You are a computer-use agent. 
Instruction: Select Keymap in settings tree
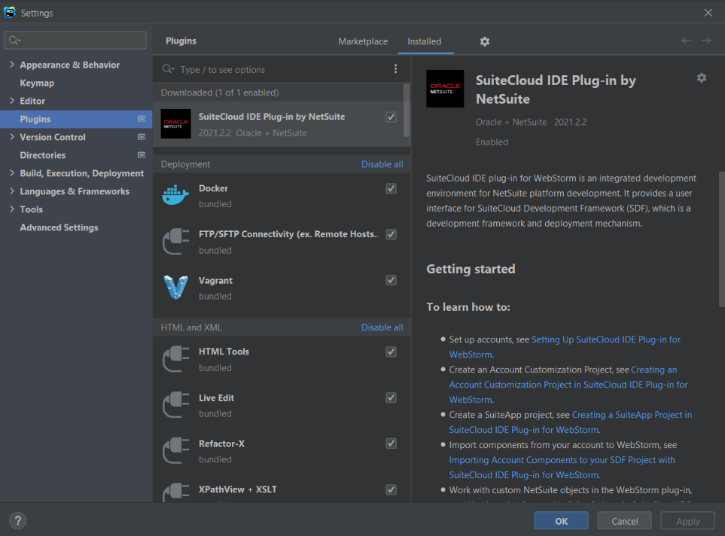click(37, 84)
